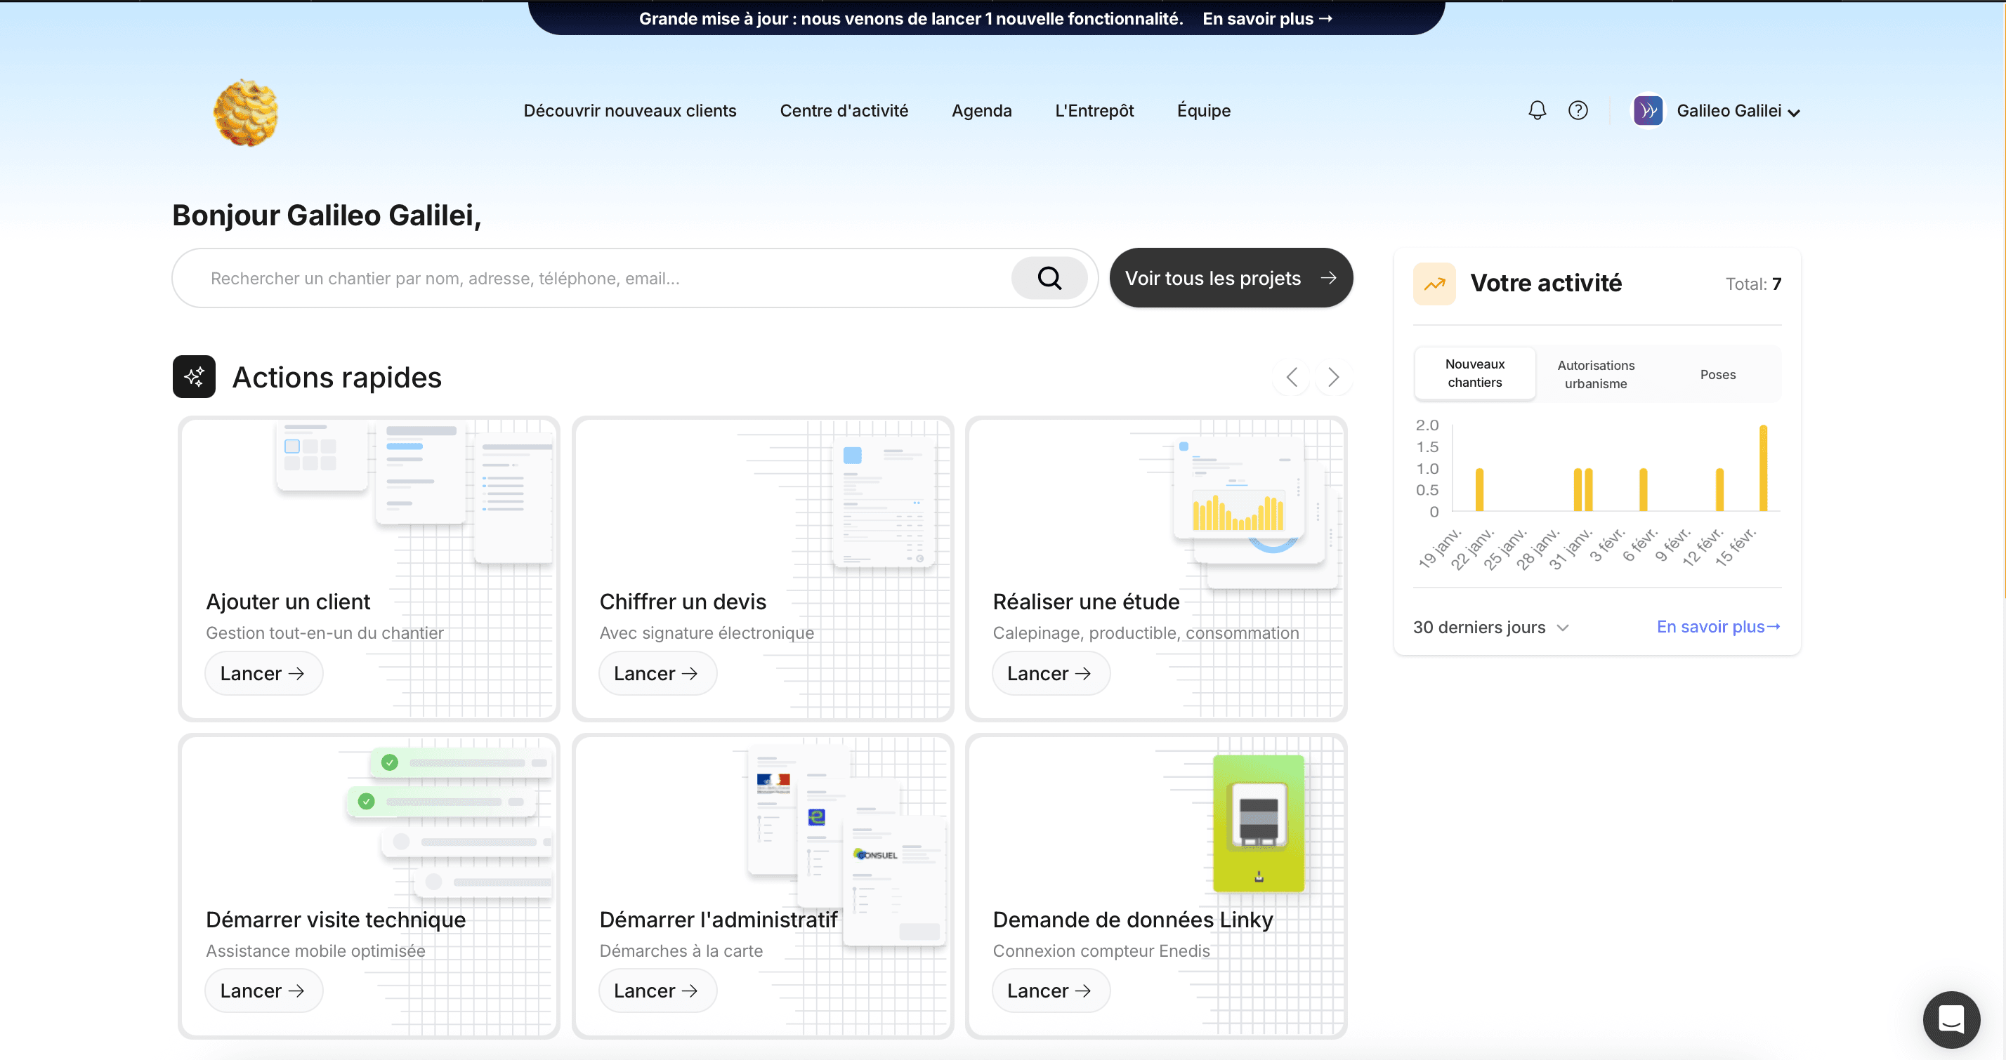
Task: Select the Poses activity tab
Action: pos(1717,374)
